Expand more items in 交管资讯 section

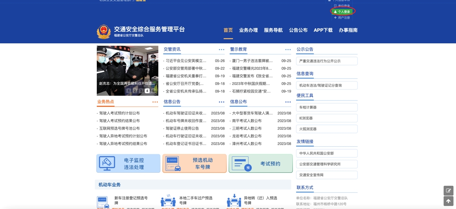(221, 50)
